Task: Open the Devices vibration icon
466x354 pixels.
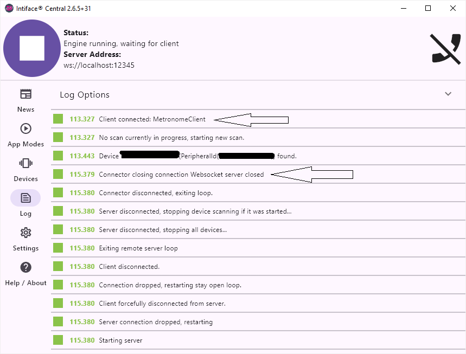Action: pos(26,163)
